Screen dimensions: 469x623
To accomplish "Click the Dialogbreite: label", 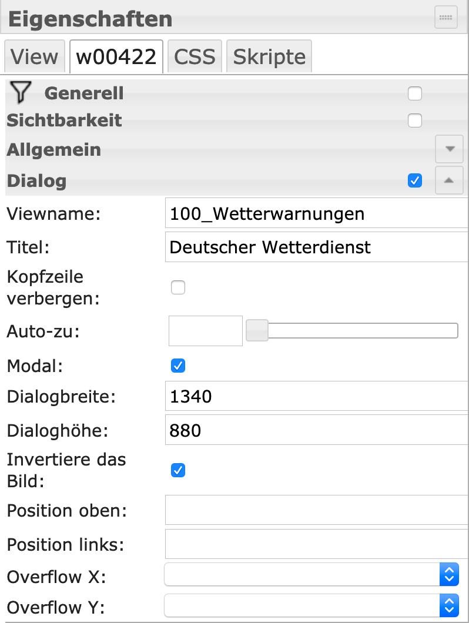I will click(61, 396).
